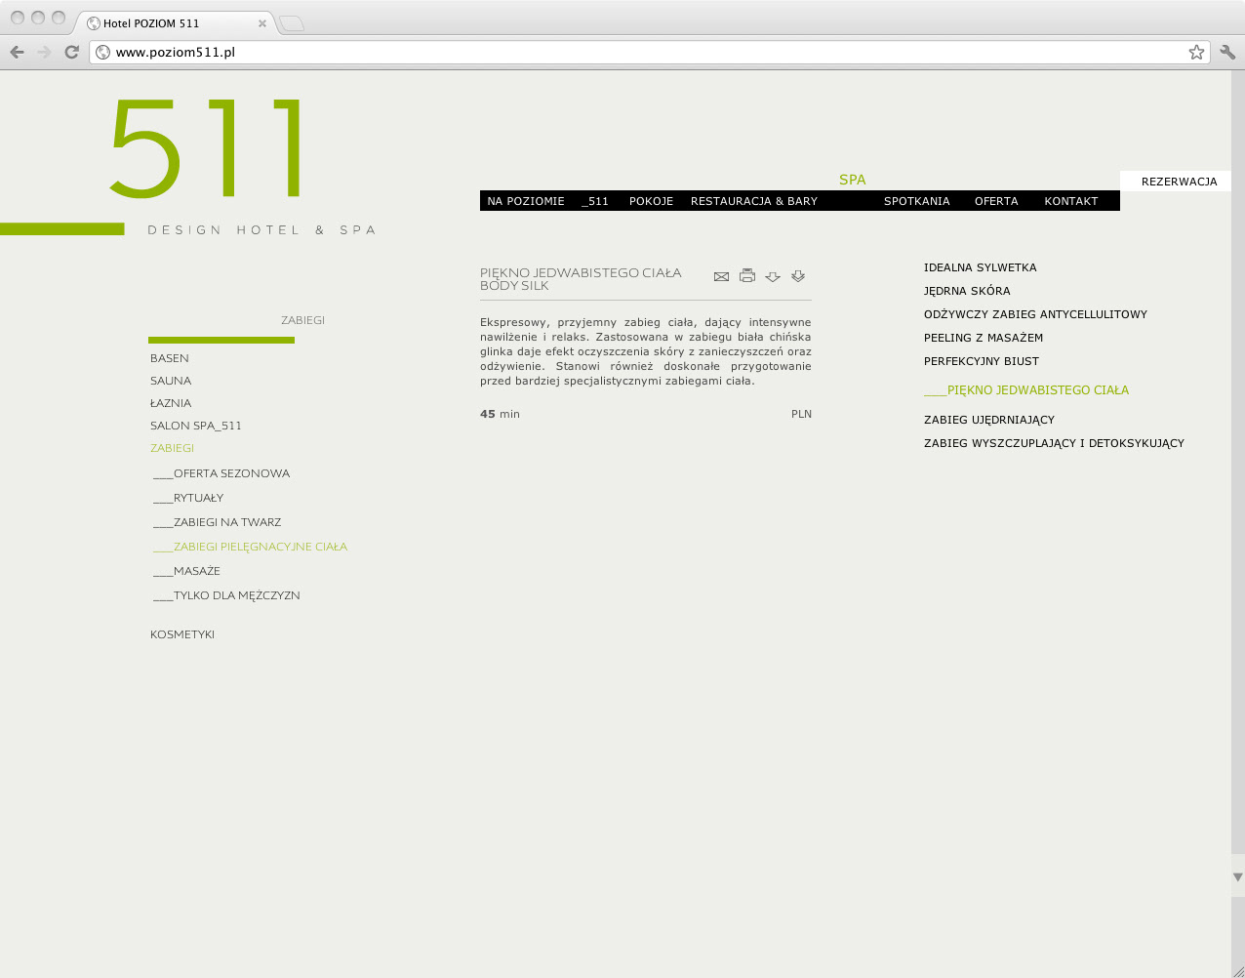Image resolution: width=1245 pixels, height=978 pixels.
Task: Go back using the browser back arrow
Action: tap(17, 53)
